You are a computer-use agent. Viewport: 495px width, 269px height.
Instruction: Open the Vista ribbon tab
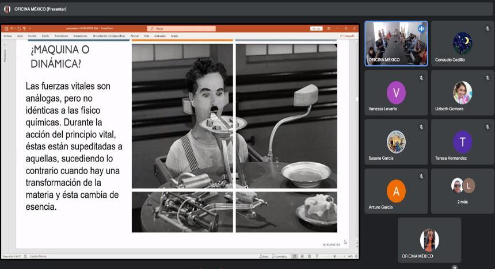[x=146, y=36]
